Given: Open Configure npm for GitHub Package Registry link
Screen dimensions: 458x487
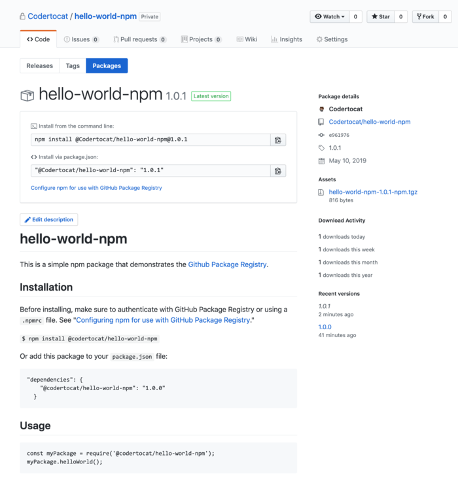Looking at the screenshot, I should pos(96,188).
